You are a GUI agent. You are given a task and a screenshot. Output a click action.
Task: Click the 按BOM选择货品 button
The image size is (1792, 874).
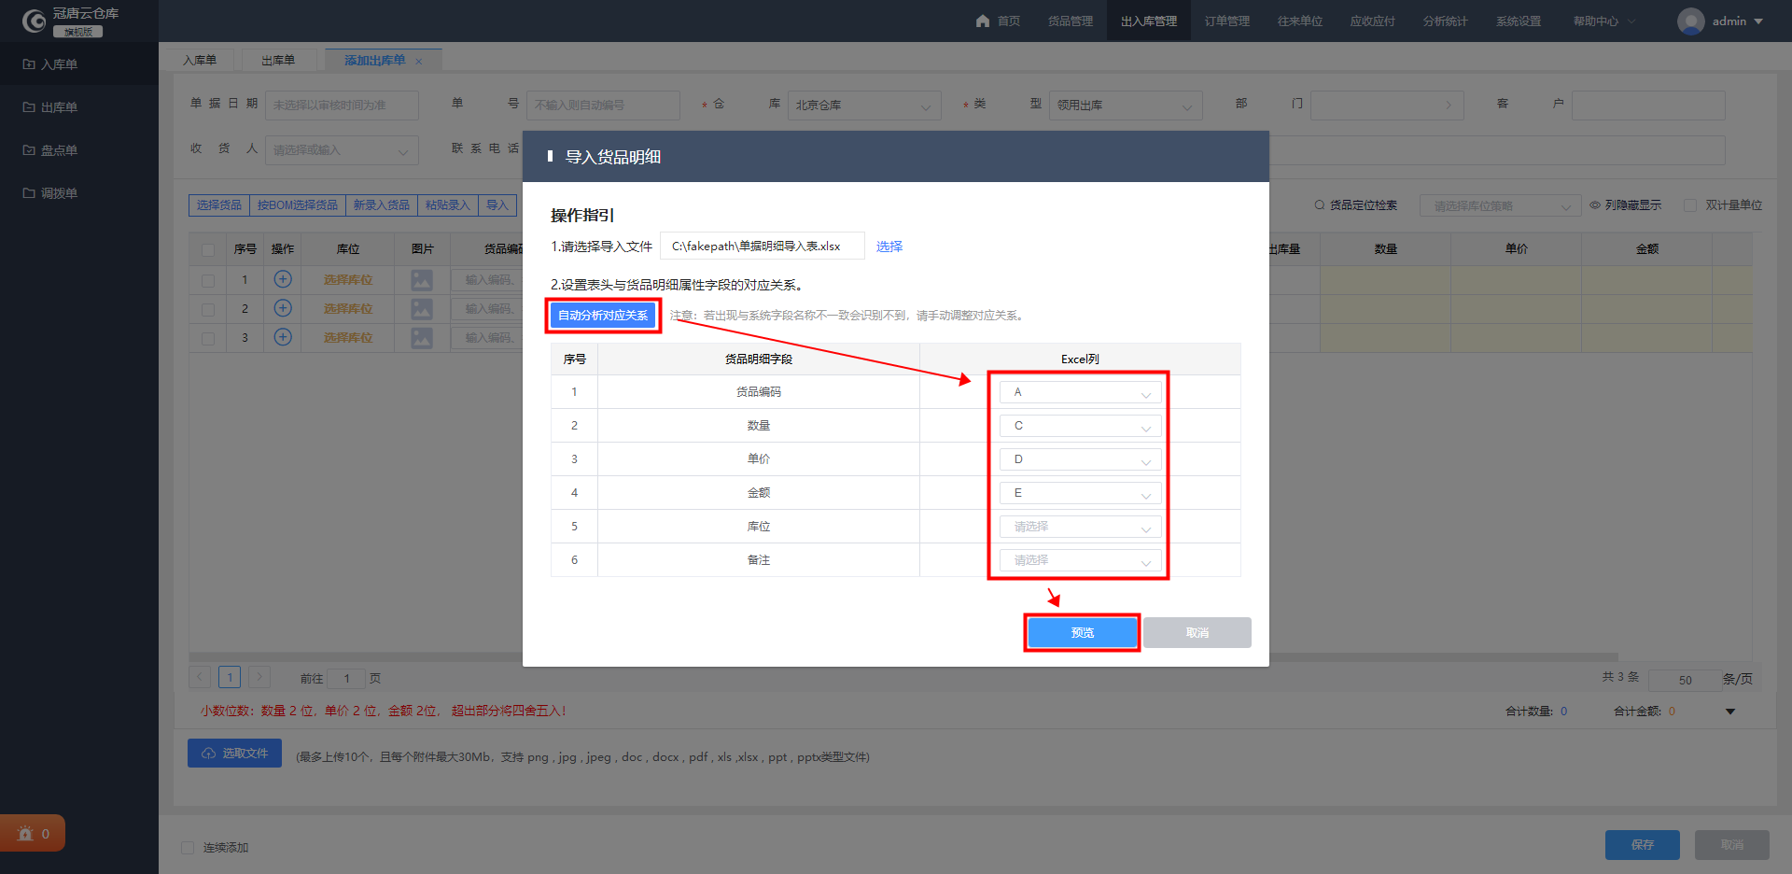pos(298,205)
